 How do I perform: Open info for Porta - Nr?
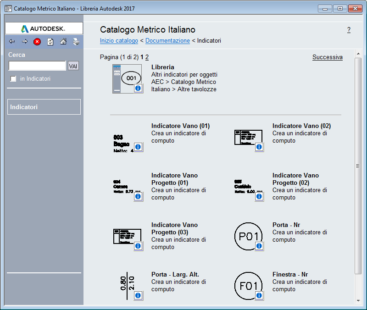(x=259, y=246)
